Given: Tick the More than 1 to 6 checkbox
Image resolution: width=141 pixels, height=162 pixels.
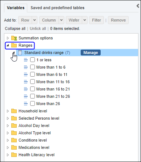Looking at the screenshot, I should pos(32,67).
